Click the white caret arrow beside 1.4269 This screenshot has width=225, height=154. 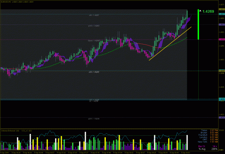click(x=200, y=11)
